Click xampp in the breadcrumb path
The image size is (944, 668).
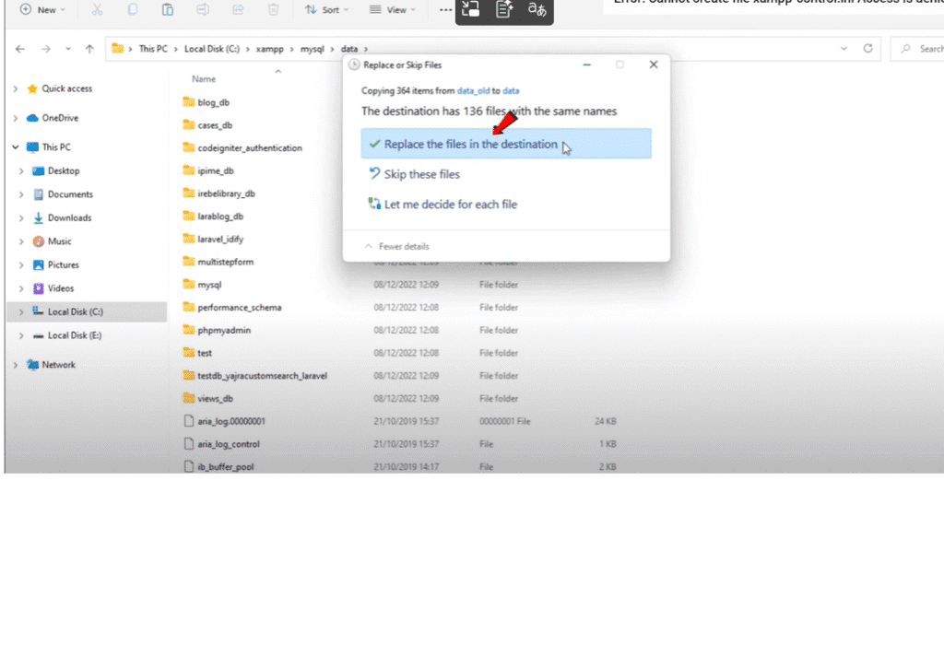[270, 49]
